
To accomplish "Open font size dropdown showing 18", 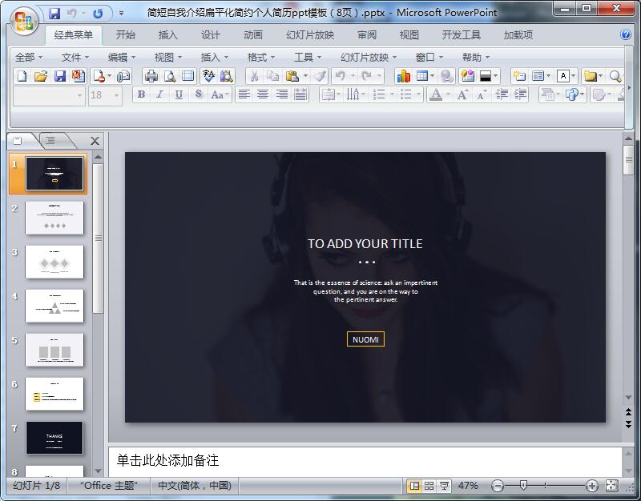I will (x=105, y=95).
